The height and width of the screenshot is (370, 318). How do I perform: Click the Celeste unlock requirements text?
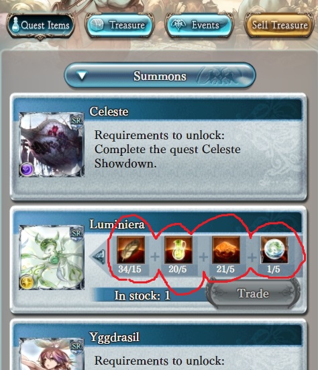[167, 149]
